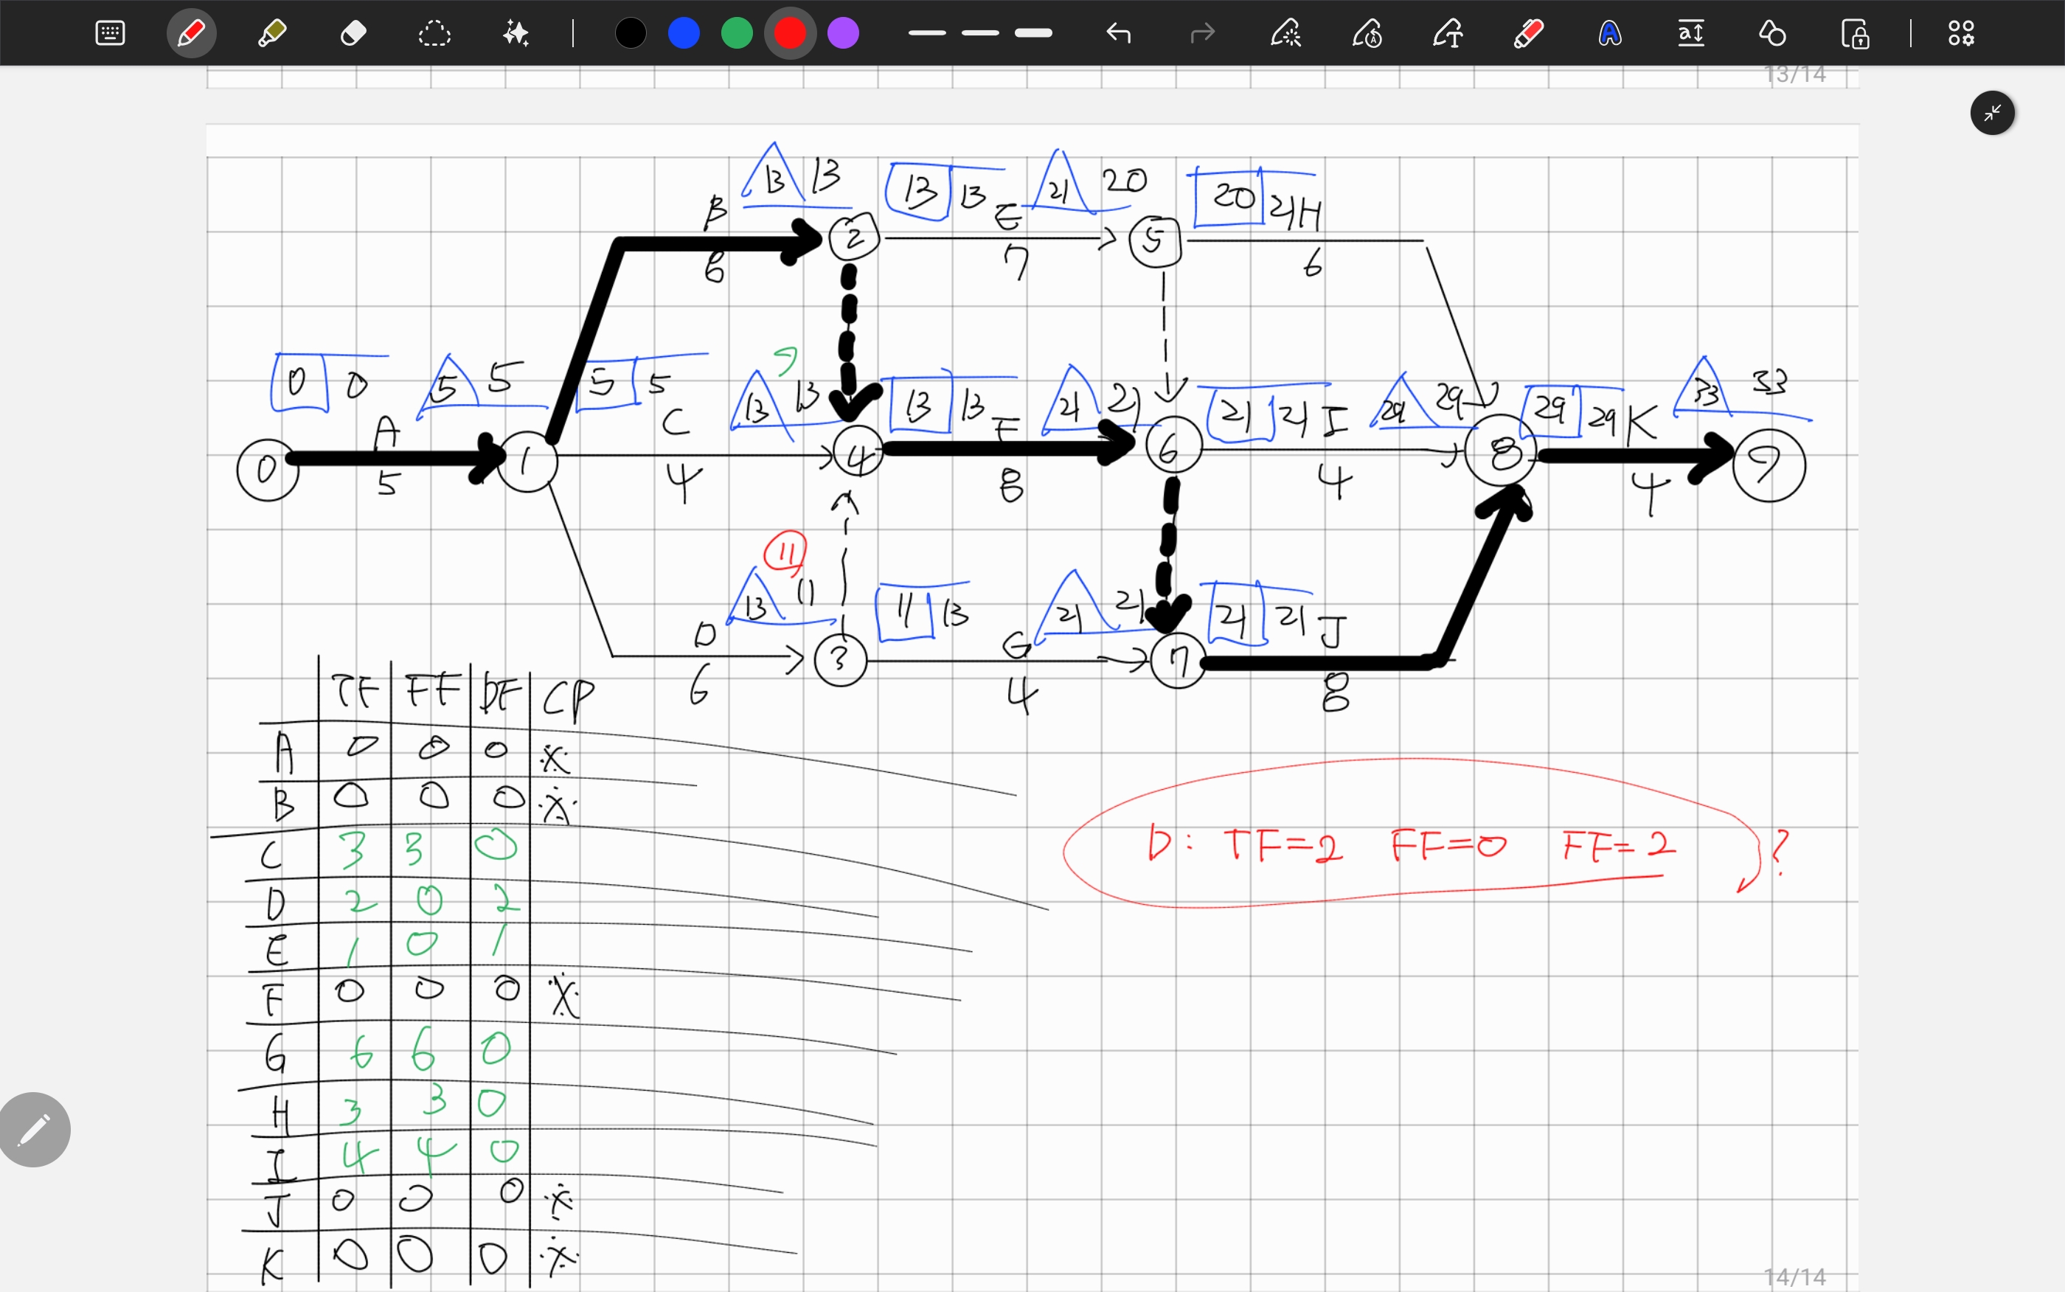Viewport: 2065px width, 1292px height.
Task: Select the thinnest stroke width
Action: 927,33
